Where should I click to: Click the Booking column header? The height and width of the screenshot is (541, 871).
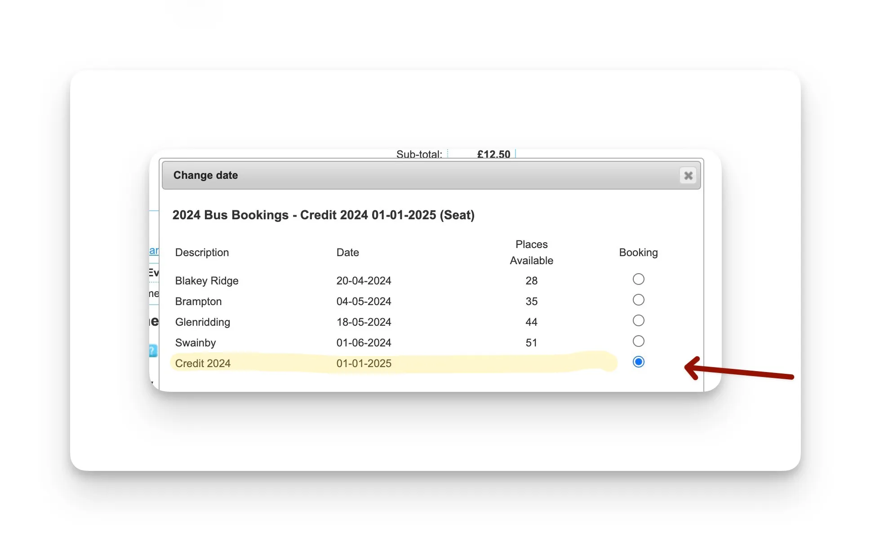pyautogui.click(x=638, y=253)
